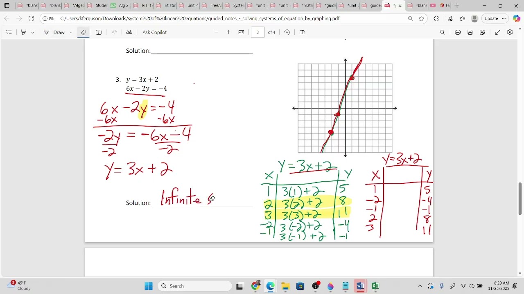The width and height of the screenshot is (524, 294).
Task: Open the Translate tool
Action: (129, 32)
